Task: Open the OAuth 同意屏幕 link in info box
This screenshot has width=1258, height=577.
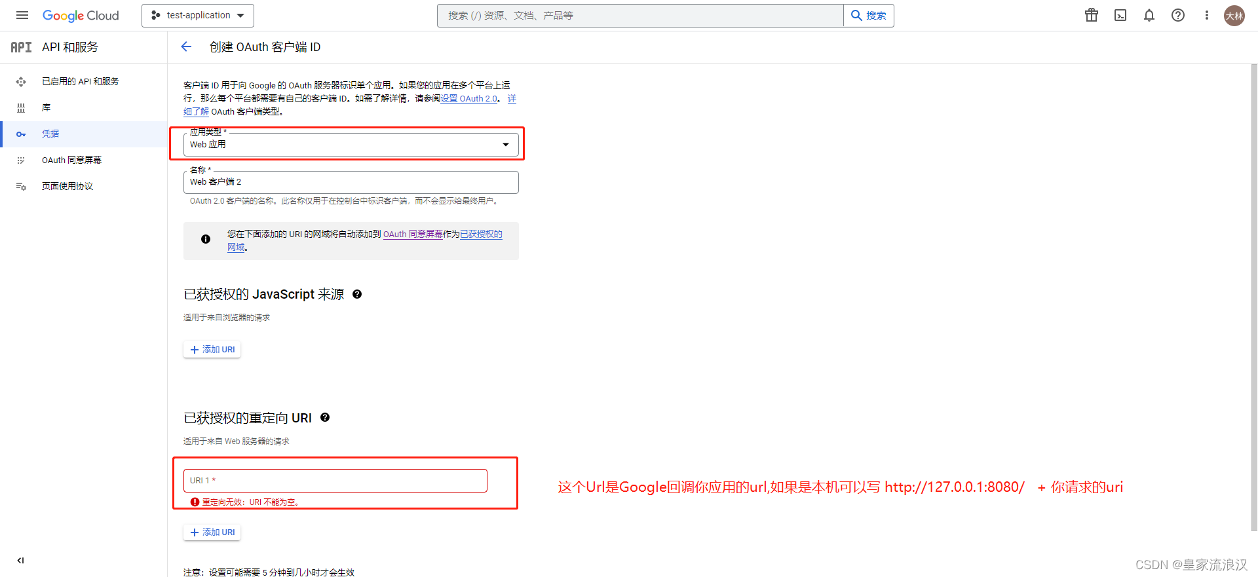Action: [x=413, y=234]
